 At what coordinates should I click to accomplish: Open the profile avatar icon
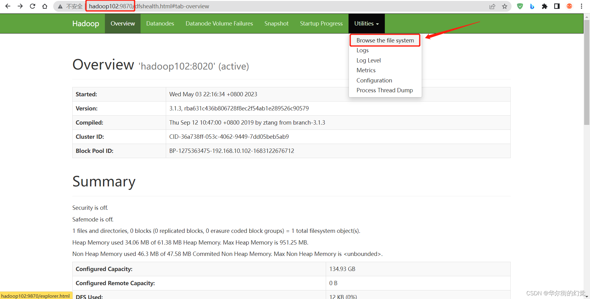(x=569, y=6)
